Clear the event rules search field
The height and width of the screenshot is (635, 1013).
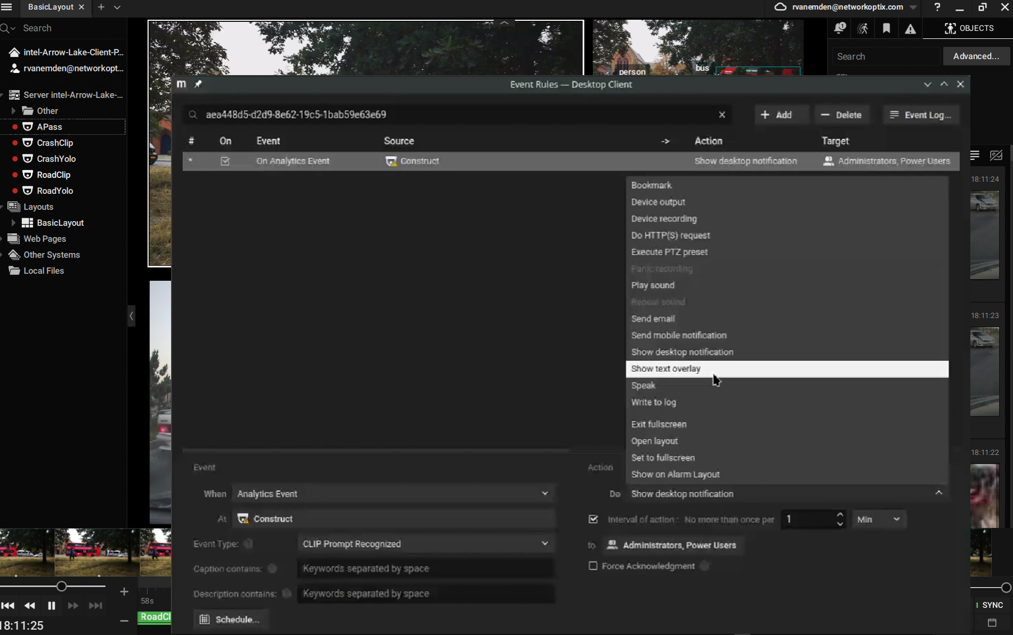722,115
